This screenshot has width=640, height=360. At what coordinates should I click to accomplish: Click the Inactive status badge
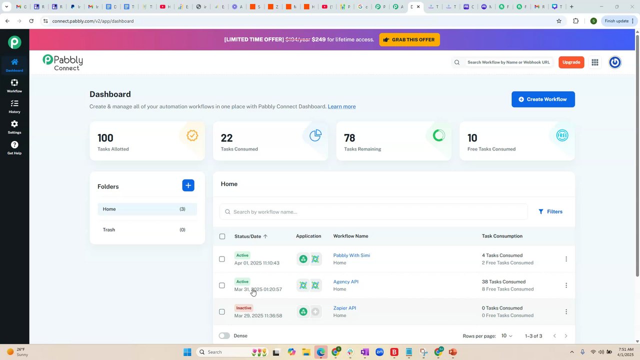click(x=244, y=308)
